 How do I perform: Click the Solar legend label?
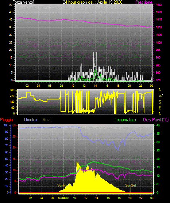(x=47, y=120)
